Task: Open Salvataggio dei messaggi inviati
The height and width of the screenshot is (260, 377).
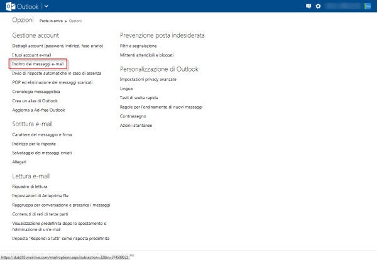Action: click(42, 153)
